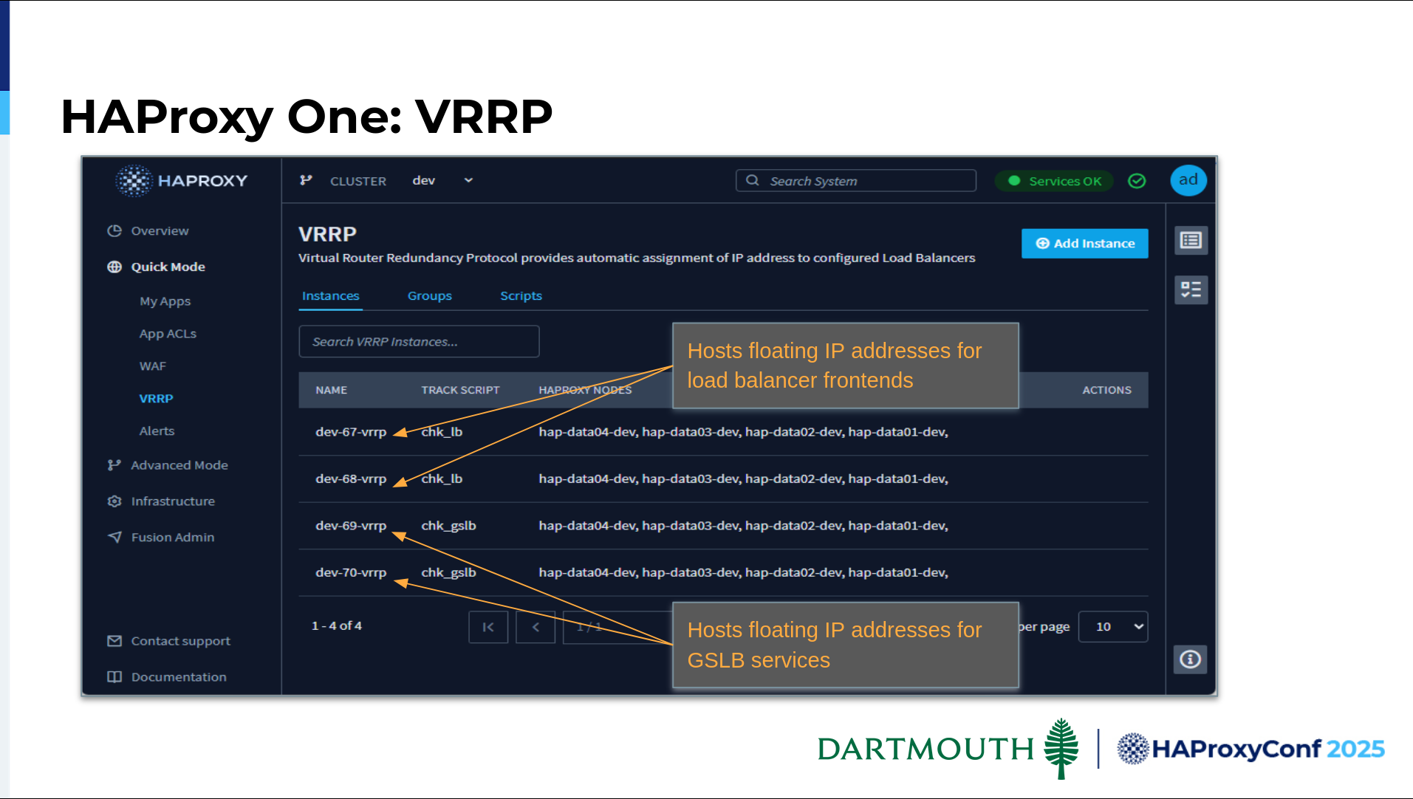This screenshot has width=1413, height=799.
Task: Select the dev-68-vrrp instance
Action: click(351, 479)
